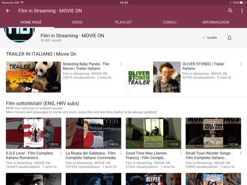247x185 pixels.
Task: Play Small Town Murder Songs thumbnail
Action: click(213, 133)
